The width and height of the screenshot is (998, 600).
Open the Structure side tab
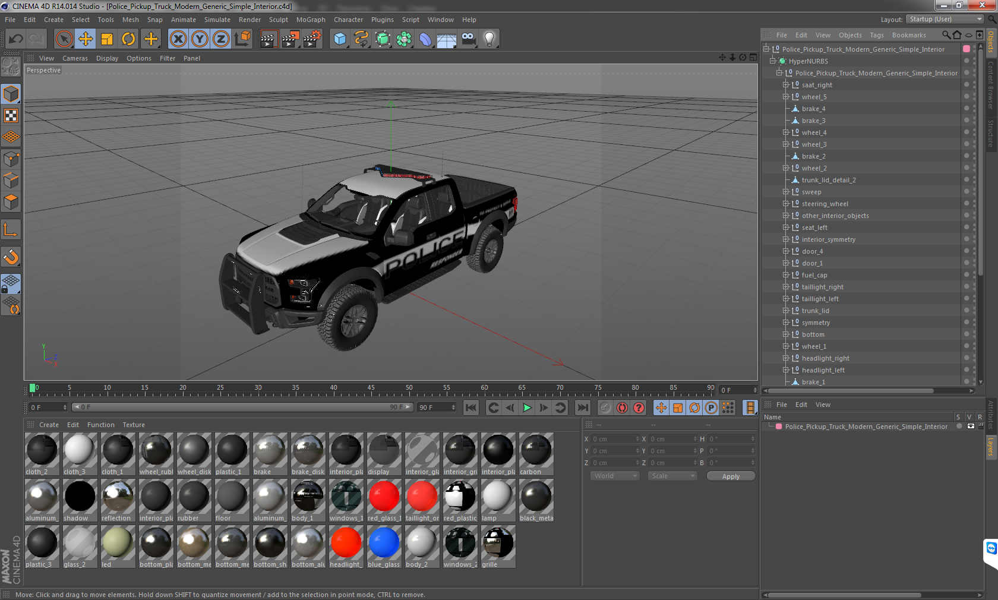[991, 133]
